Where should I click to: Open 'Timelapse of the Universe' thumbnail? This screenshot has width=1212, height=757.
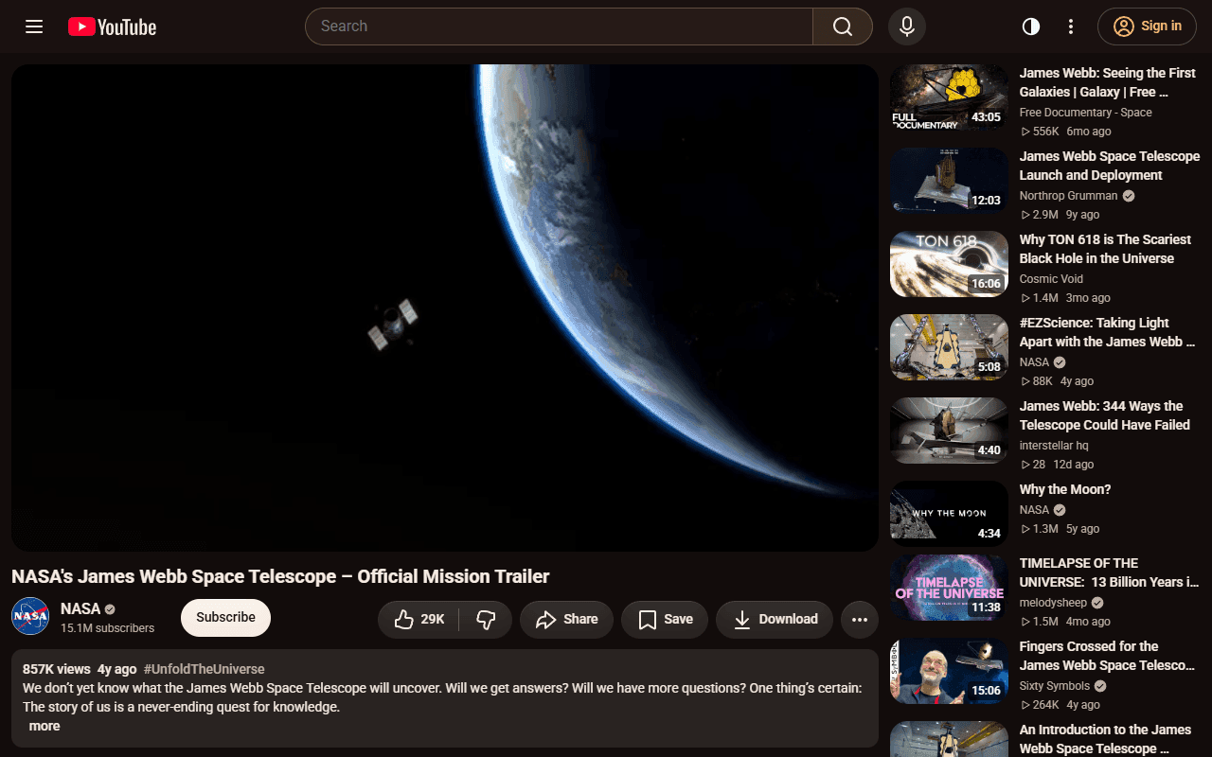point(949,588)
